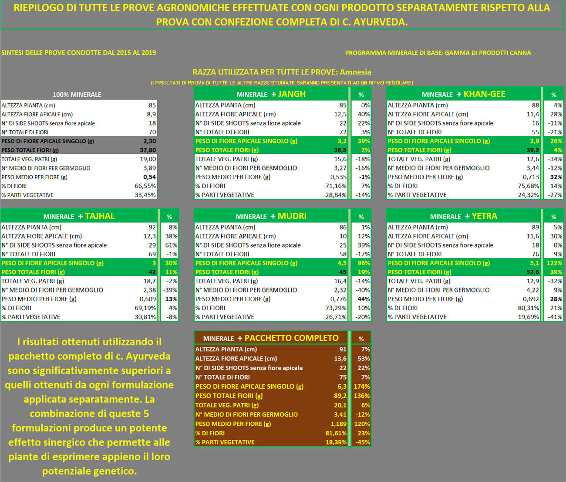Click value '52,6' in YETRA table
Image resolution: width=566 pixels, height=482 pixels.
tap(532, 272)
